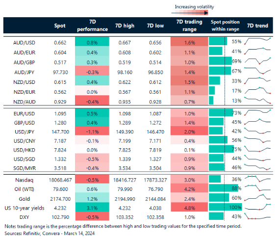The image size is (277, 239).
Task: Click the Oil (WTI) 88% position bar
Action: click(223, 188)
